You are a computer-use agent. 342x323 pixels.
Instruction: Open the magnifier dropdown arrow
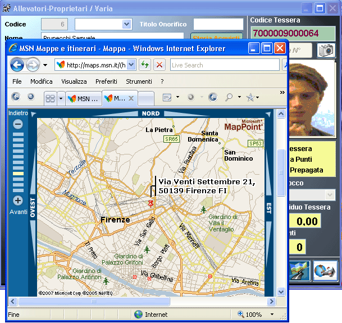(x=239, y=97)
